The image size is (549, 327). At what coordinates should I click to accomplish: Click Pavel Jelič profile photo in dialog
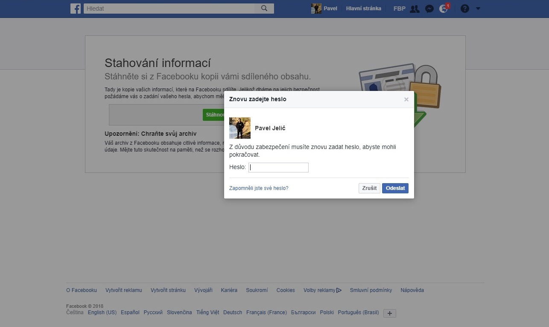(240, 128)
